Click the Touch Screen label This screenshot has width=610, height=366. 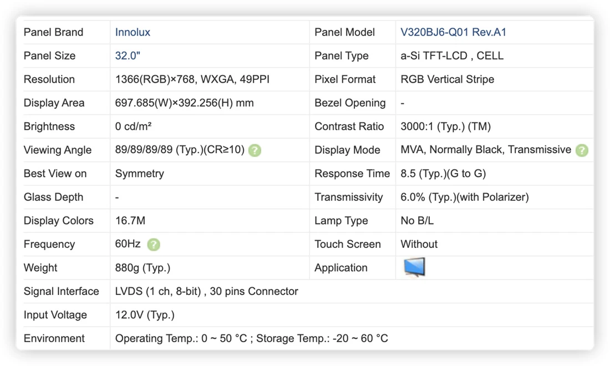click(348, 244)
